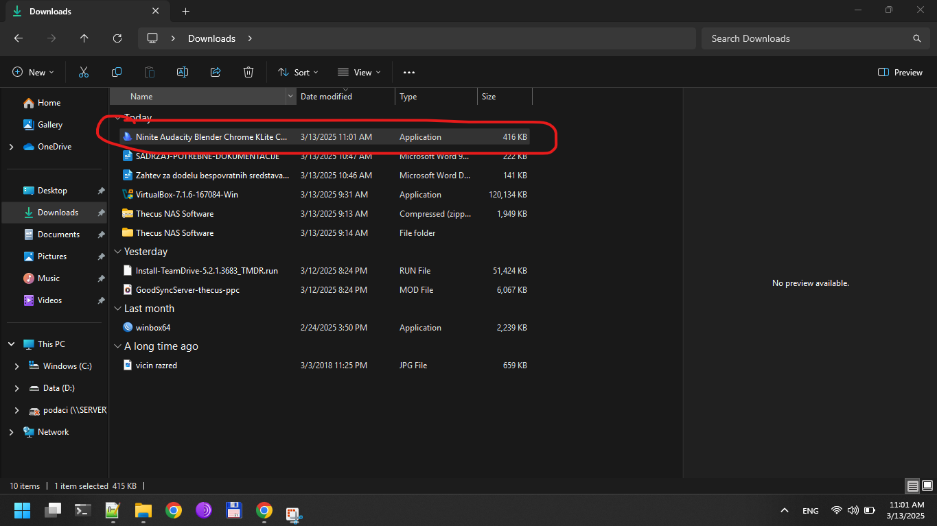The height and width of the screenshot is (526, 937).
Task: Open the Windows Start menu
Action: click(x=23, y=510)
